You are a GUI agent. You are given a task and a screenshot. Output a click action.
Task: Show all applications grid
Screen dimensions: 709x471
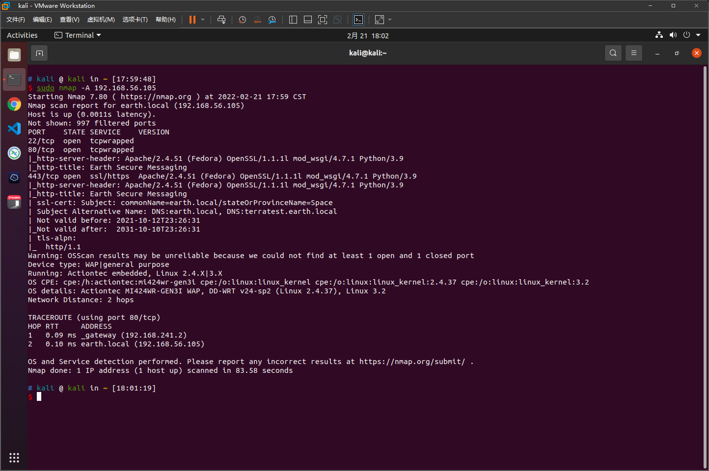[14, 458]
